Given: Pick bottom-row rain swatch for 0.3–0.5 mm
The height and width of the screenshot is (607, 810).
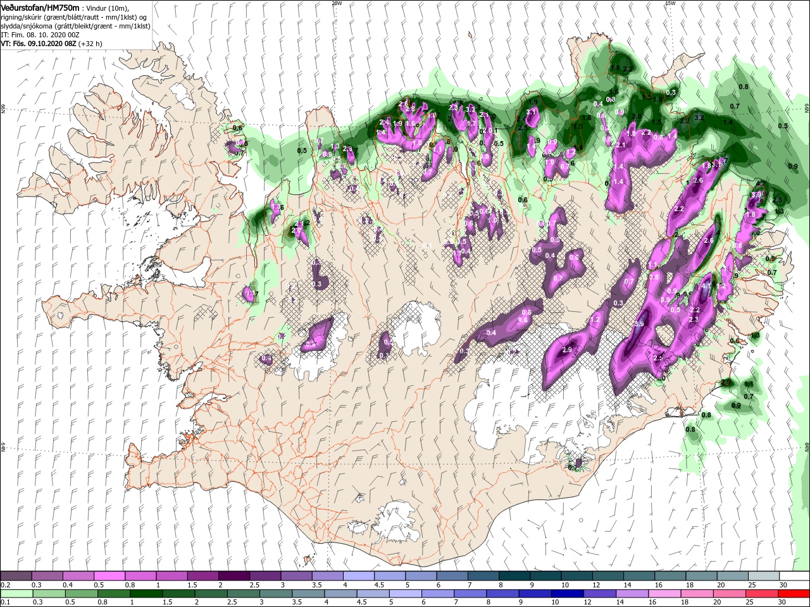Looking at the screenshot, I should pos(49,594).
